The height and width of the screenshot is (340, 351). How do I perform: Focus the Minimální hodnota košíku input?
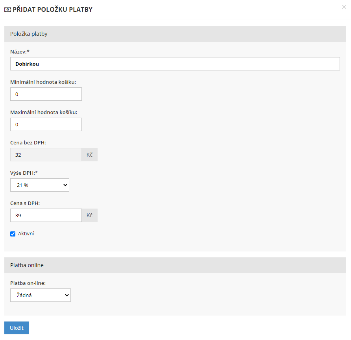pos(46,94)
